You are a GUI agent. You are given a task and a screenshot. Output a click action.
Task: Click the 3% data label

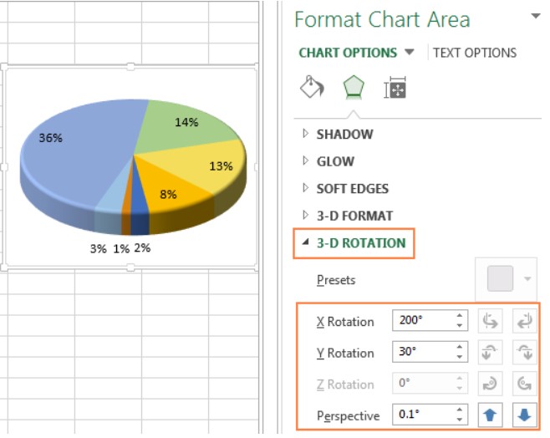point(99,248)
